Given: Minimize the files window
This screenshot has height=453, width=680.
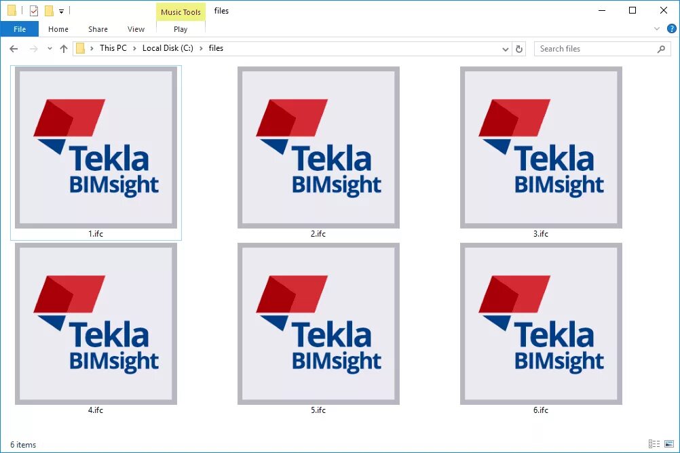Looking at the screenshot, I should (x=602, y=10).
